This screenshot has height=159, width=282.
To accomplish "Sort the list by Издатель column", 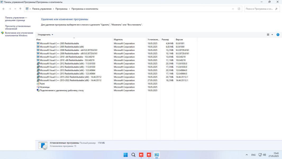I will tap(130, 39).
